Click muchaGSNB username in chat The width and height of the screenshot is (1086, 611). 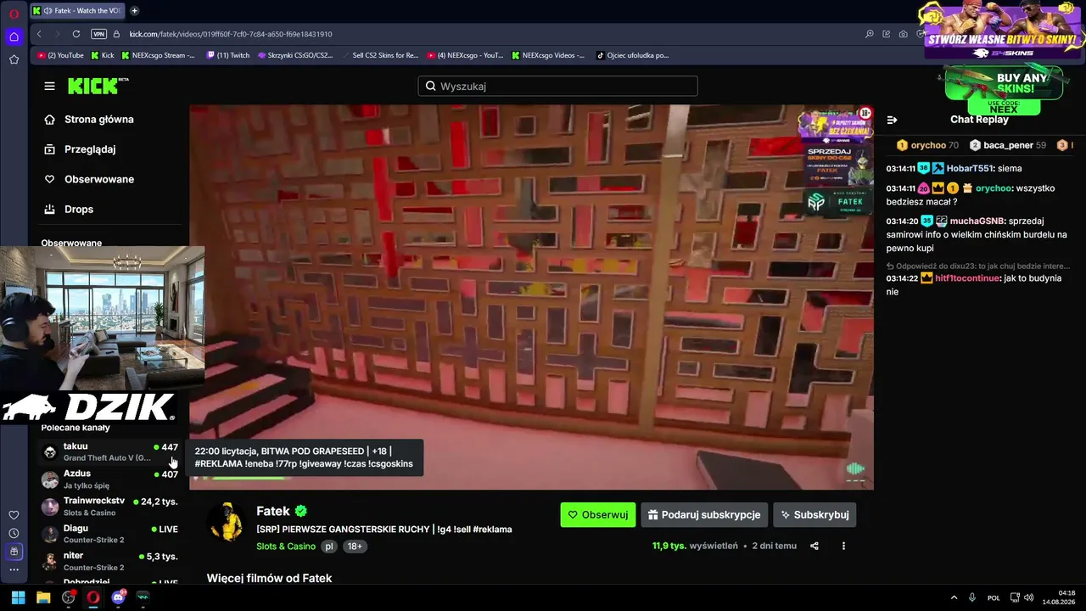(x=977, y=221)
